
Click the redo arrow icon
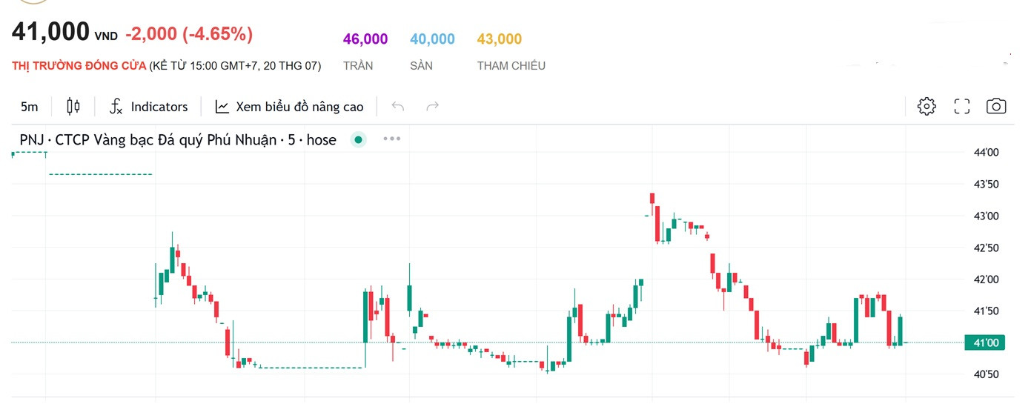tap(433, 107)
